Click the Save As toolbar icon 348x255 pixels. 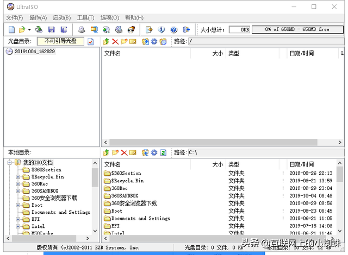coord(64,29)
